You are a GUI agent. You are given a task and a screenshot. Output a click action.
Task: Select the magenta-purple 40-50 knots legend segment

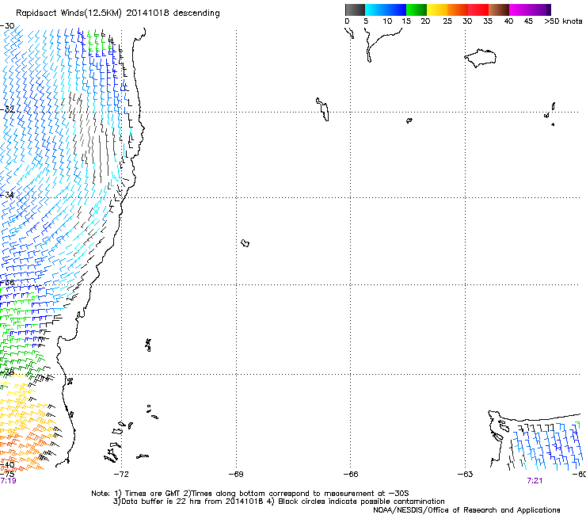pos(530,10)
